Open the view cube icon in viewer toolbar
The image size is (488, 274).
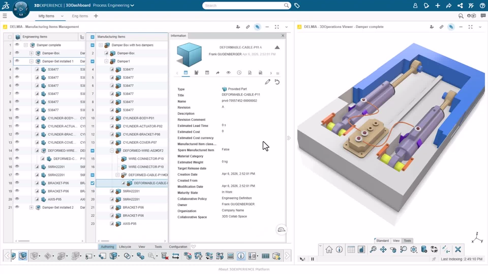pyautogui.click(x=414, y=250)
